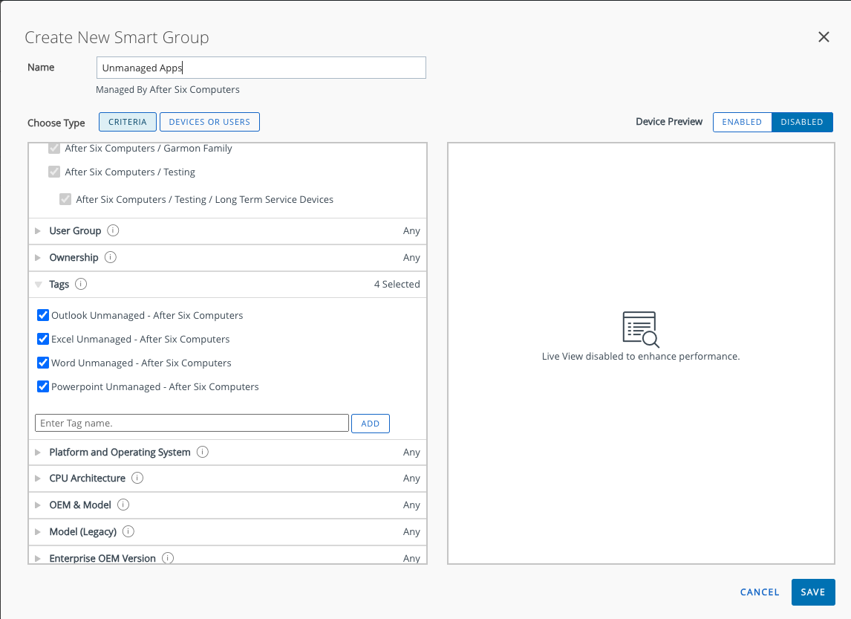Click the ADD tag button
Screen dimensions: 851x619
tap(370, 424)
